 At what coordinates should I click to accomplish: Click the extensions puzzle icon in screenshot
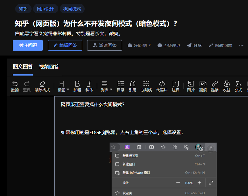coord(139,147)
